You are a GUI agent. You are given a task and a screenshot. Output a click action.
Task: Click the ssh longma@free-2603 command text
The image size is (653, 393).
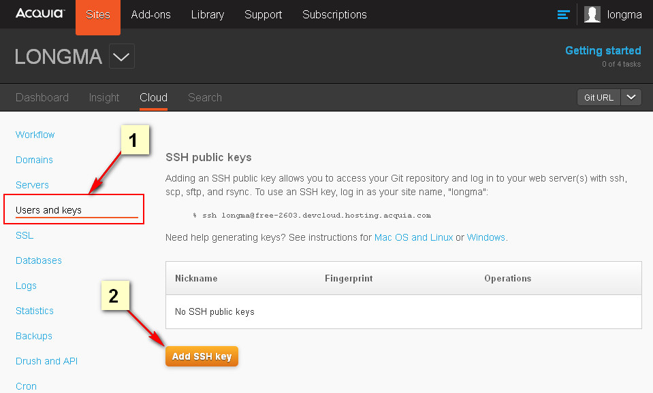click(x=312, y=216)
